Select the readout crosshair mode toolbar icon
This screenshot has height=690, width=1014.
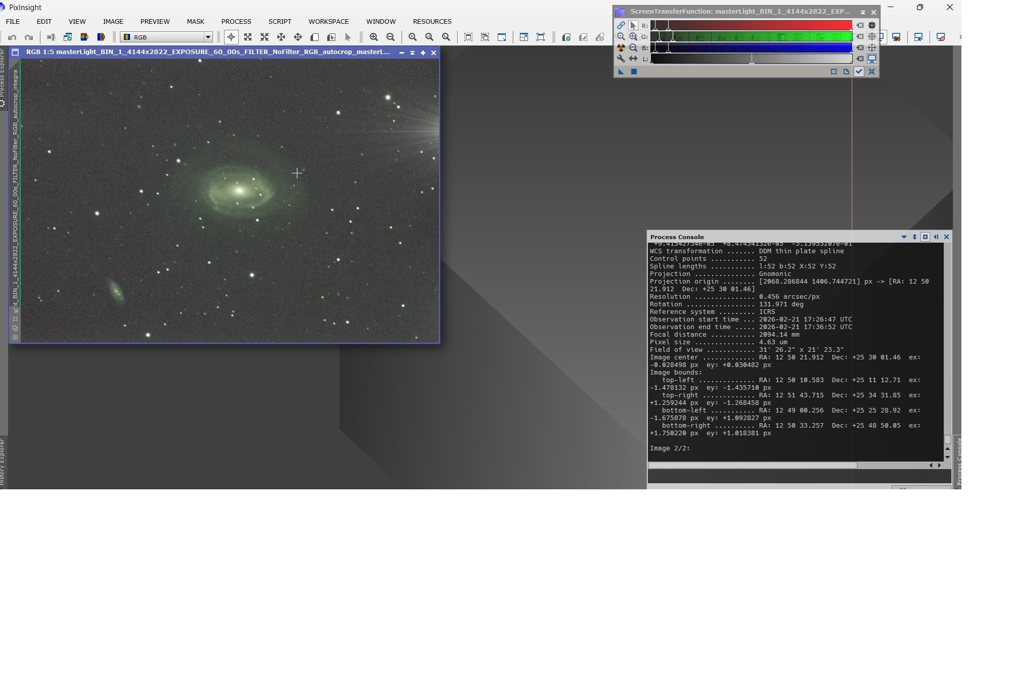click(x=231, y=37)
